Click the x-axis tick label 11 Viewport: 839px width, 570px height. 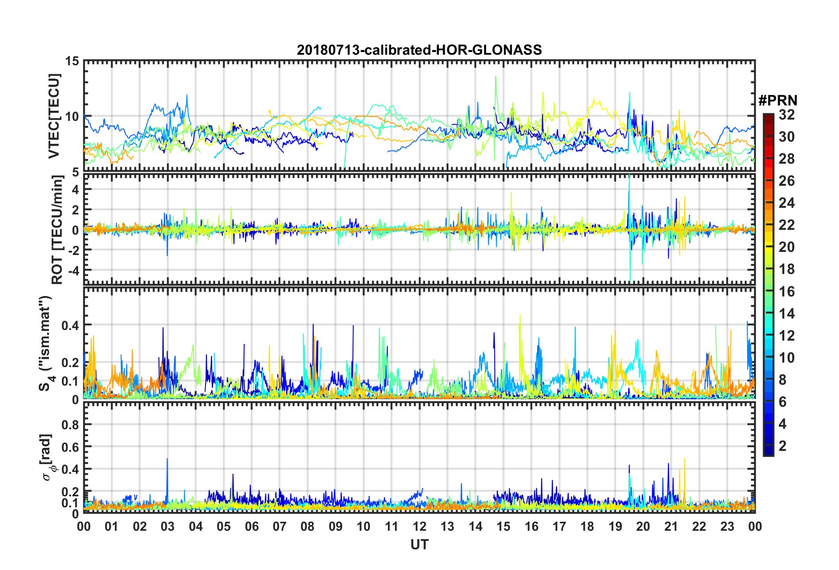coord(392,527)
